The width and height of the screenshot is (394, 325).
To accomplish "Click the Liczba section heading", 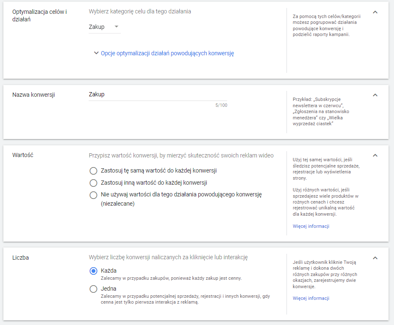I will point(20,258).
